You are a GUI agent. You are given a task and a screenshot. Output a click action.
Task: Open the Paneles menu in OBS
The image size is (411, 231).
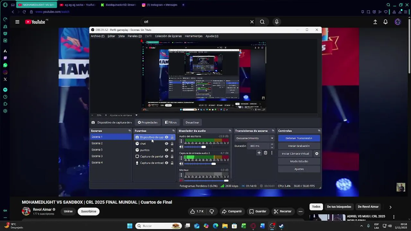pos(135,36)
